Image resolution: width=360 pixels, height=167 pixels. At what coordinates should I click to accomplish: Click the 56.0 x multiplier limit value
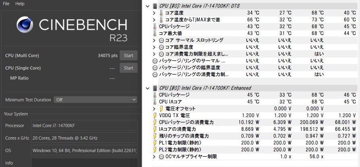pos(315,157)
